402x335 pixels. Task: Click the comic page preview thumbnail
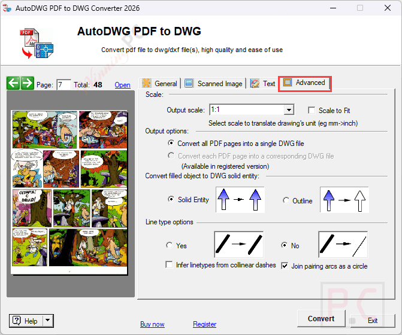[69, 192]
